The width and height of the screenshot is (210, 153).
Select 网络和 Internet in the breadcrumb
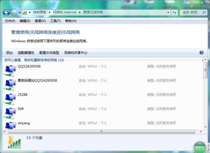click(65, 12)
